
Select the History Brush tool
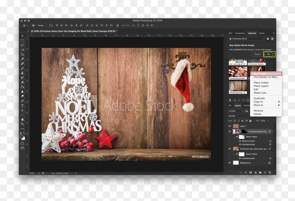click(x=22, y=78)
